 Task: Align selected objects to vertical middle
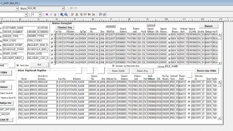coord(89,14)
